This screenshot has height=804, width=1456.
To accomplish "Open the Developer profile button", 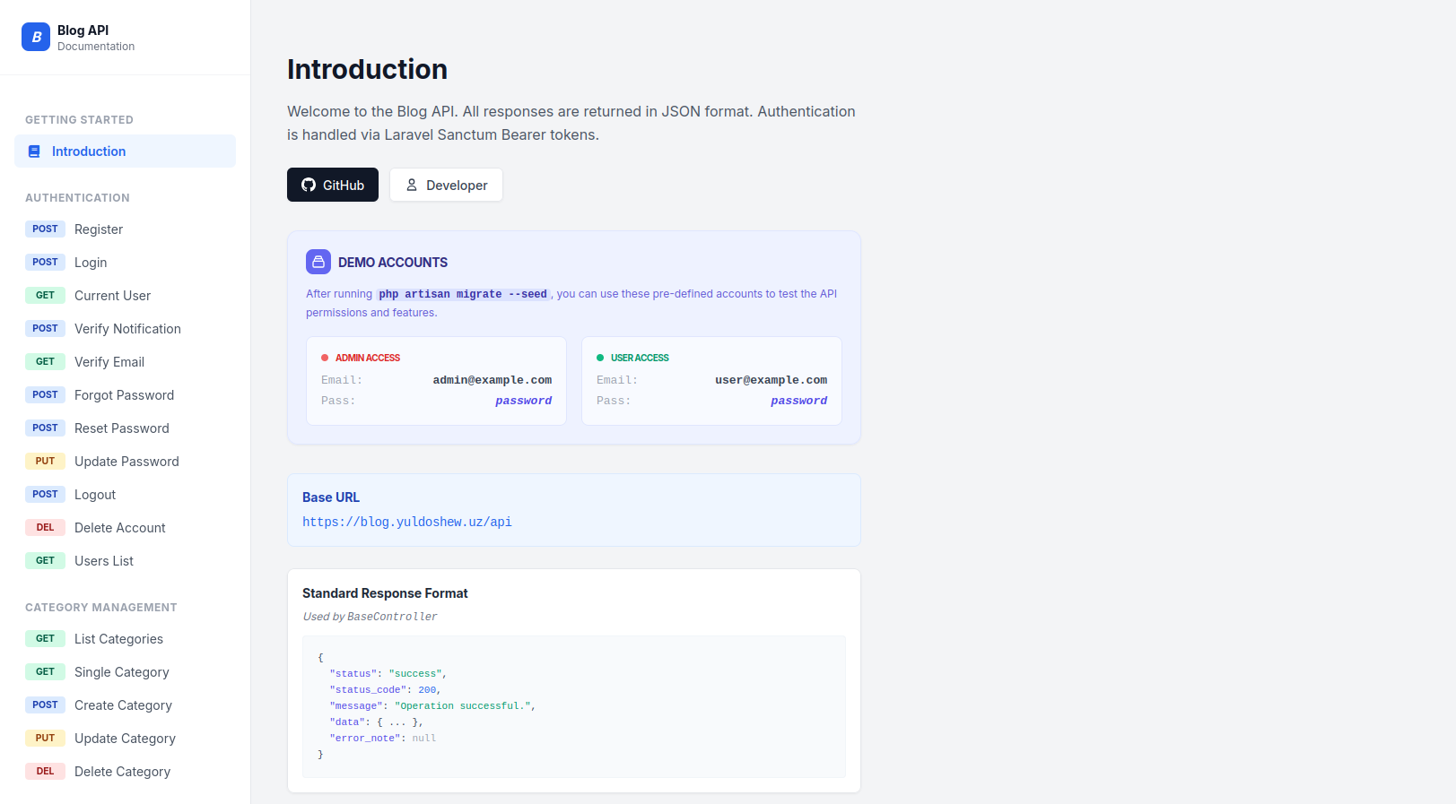I will coord(446,185).
